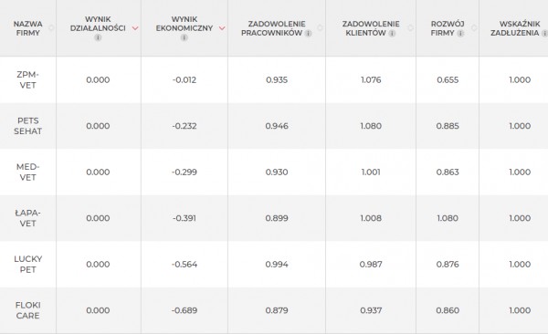Viewport: 548px width, 334px height.
Task: Sort by Zadowolenie Pracowników arrows icon
Action: [x=320, y=28]
